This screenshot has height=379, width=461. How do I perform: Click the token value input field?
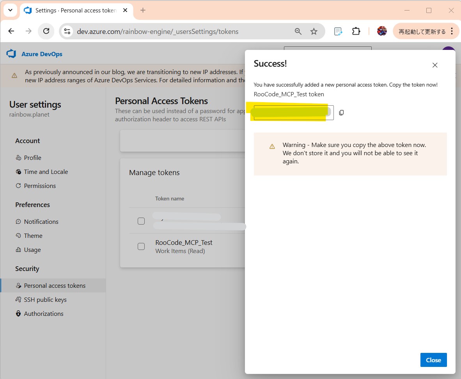click(x=294, y=113)
